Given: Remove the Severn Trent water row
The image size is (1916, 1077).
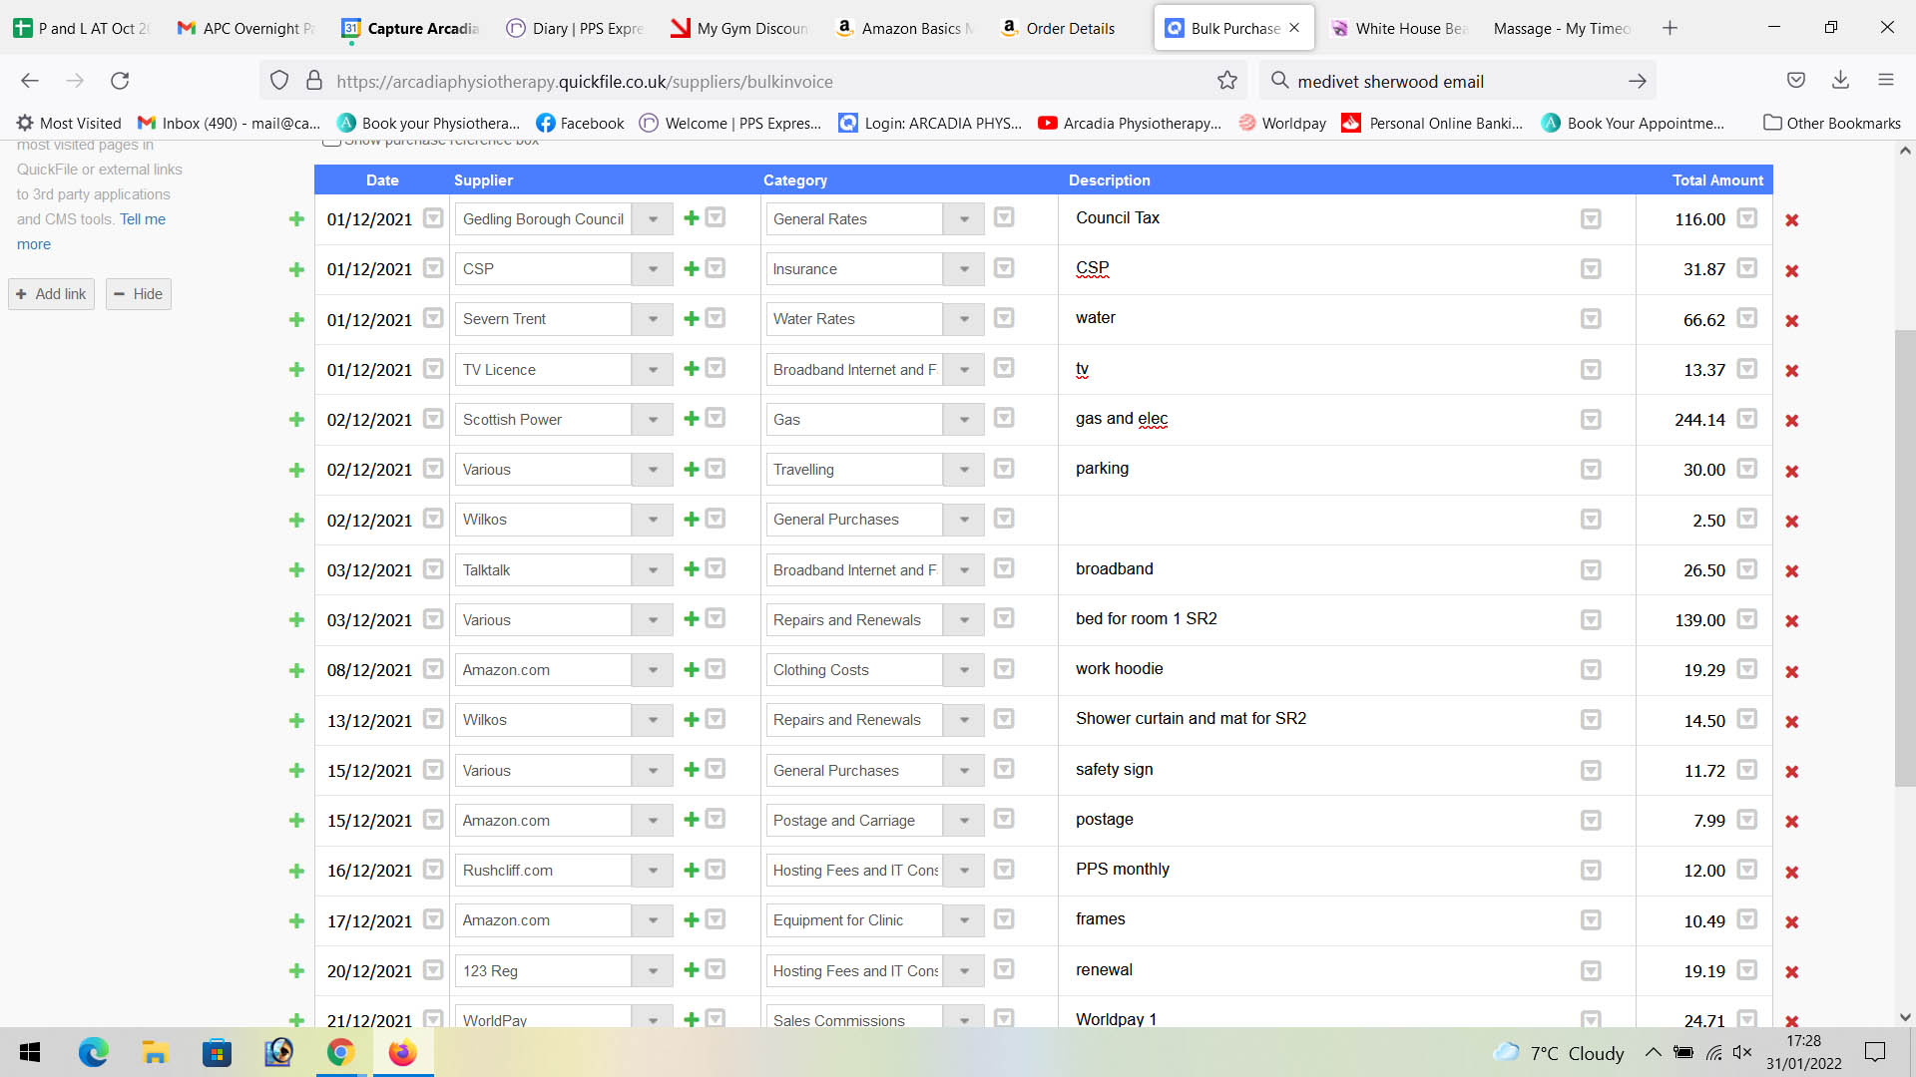Looking at the screenshot, I should 1792,320.
